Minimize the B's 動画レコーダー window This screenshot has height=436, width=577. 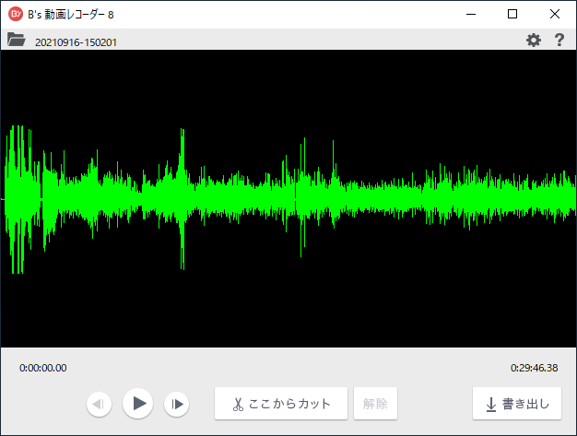(x=470, y=14)
